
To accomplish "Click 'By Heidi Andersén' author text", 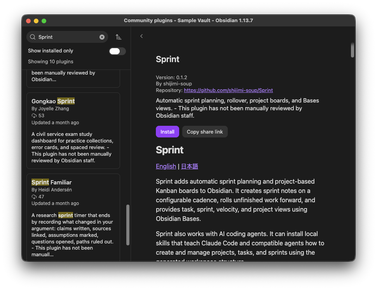I will 52,190.
